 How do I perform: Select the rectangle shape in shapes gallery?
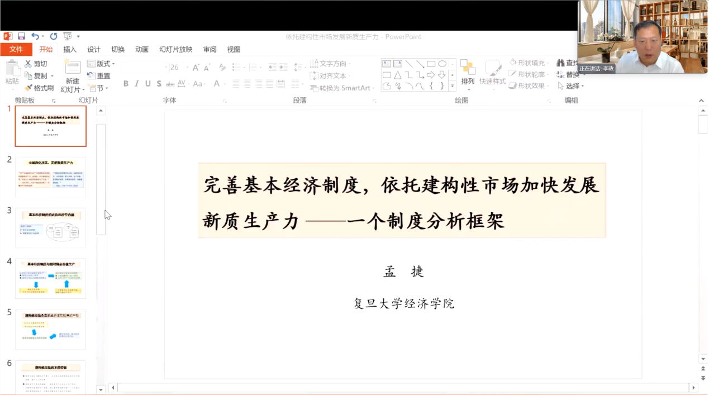(x=431, y=64)
